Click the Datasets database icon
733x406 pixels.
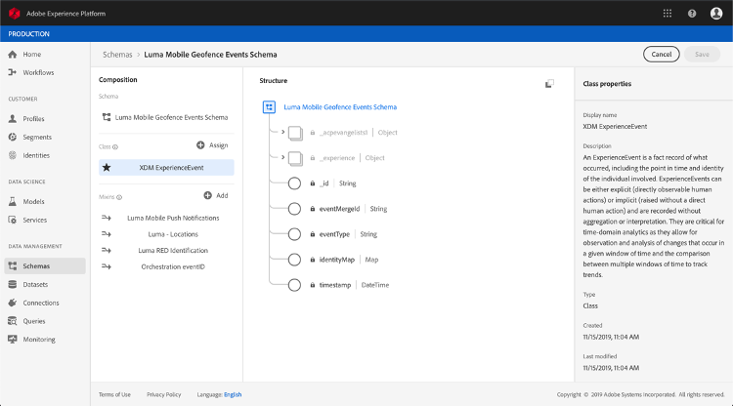[x=13, y=284]
